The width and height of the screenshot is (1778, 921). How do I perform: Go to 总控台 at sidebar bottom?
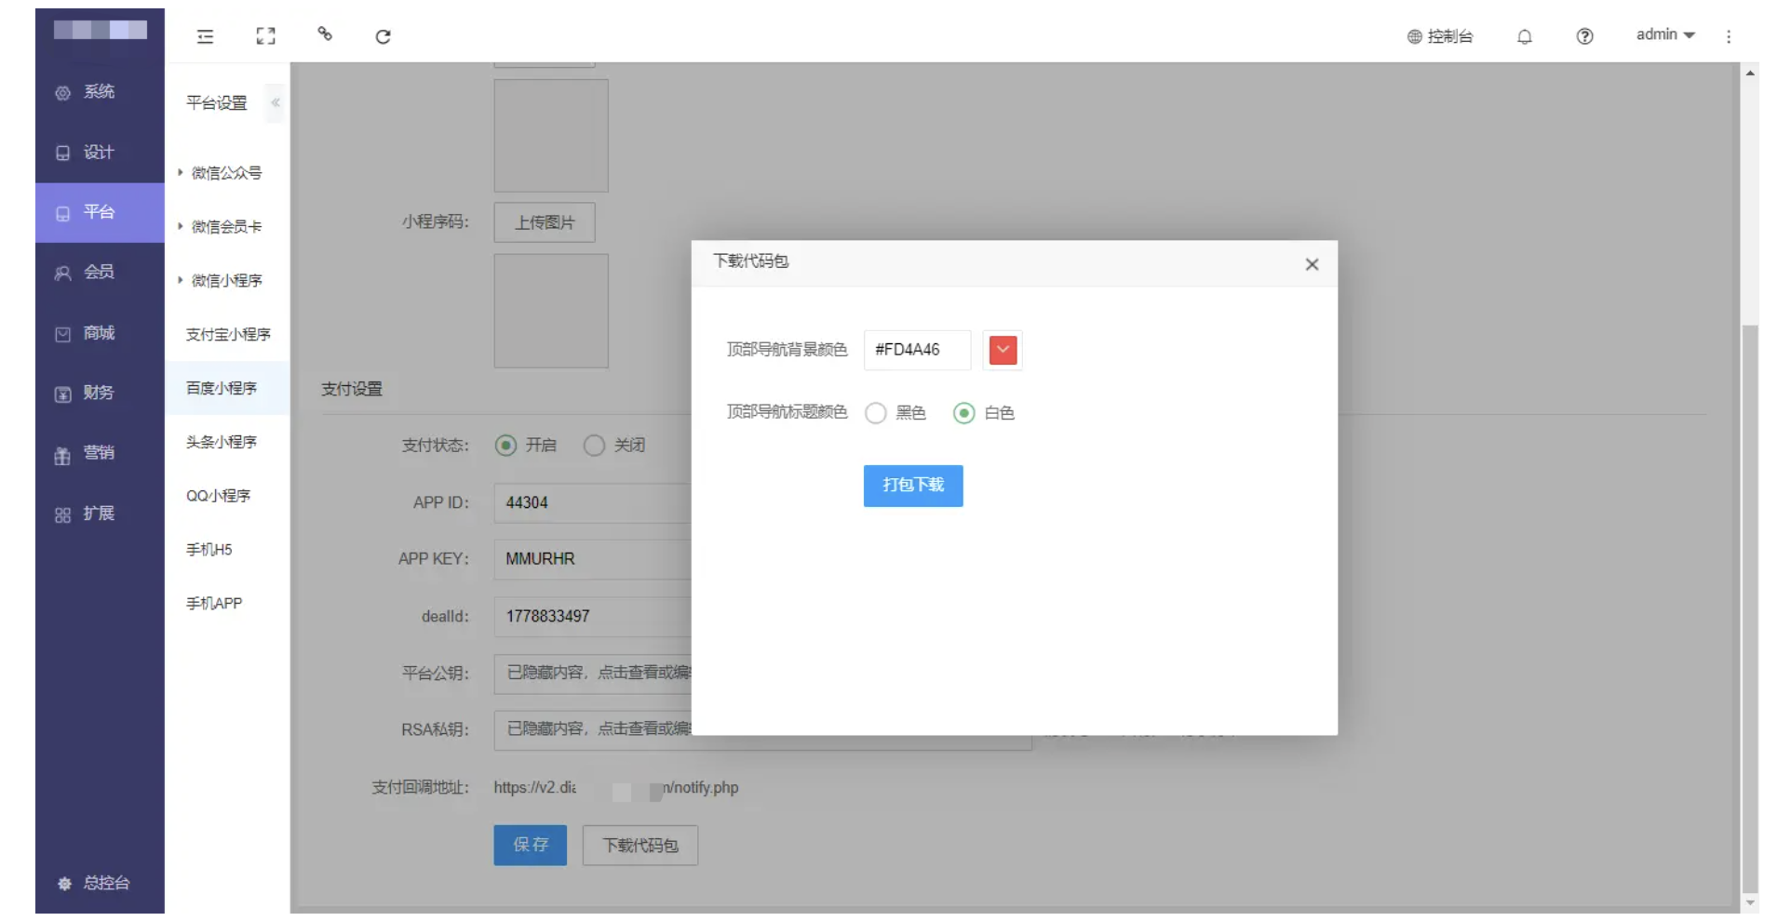(94, 883)
